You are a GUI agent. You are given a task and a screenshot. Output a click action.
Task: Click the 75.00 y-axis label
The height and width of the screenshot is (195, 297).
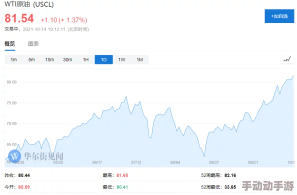[11, 103]
